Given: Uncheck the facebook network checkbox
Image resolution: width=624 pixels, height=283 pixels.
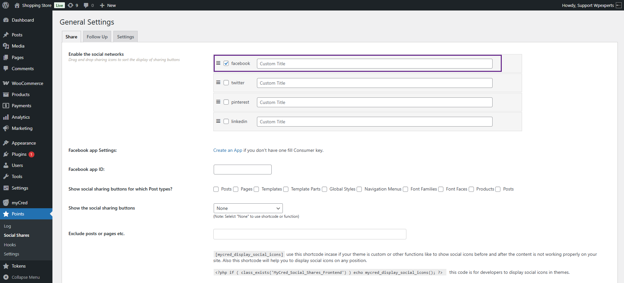Looking at the screenshot, I should coord(226,63).
